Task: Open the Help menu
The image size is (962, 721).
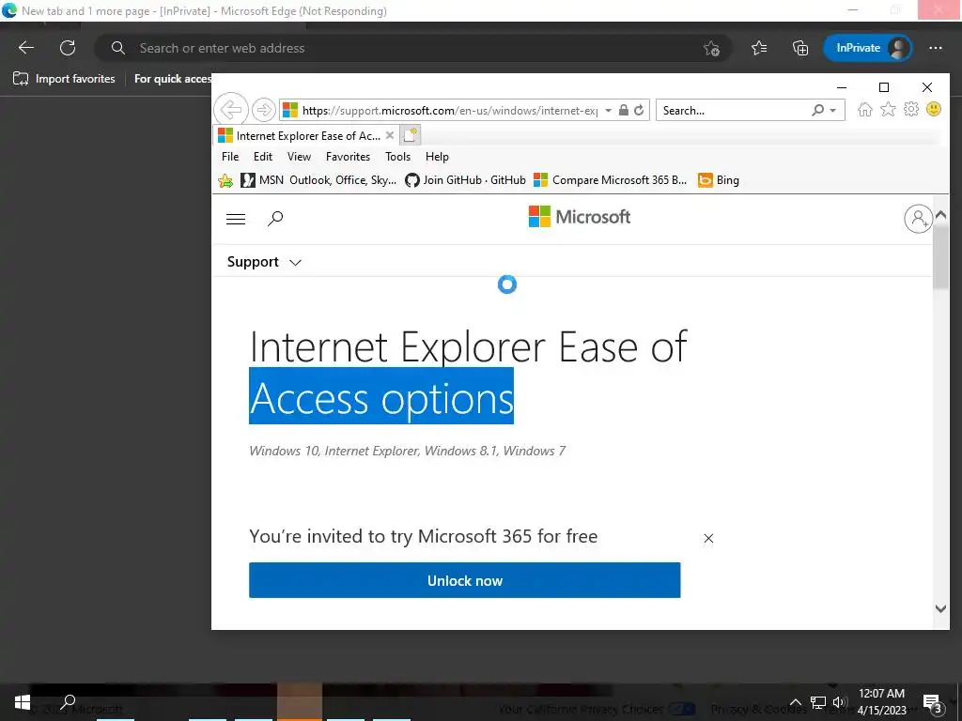Action: click(x=437, y=157)
